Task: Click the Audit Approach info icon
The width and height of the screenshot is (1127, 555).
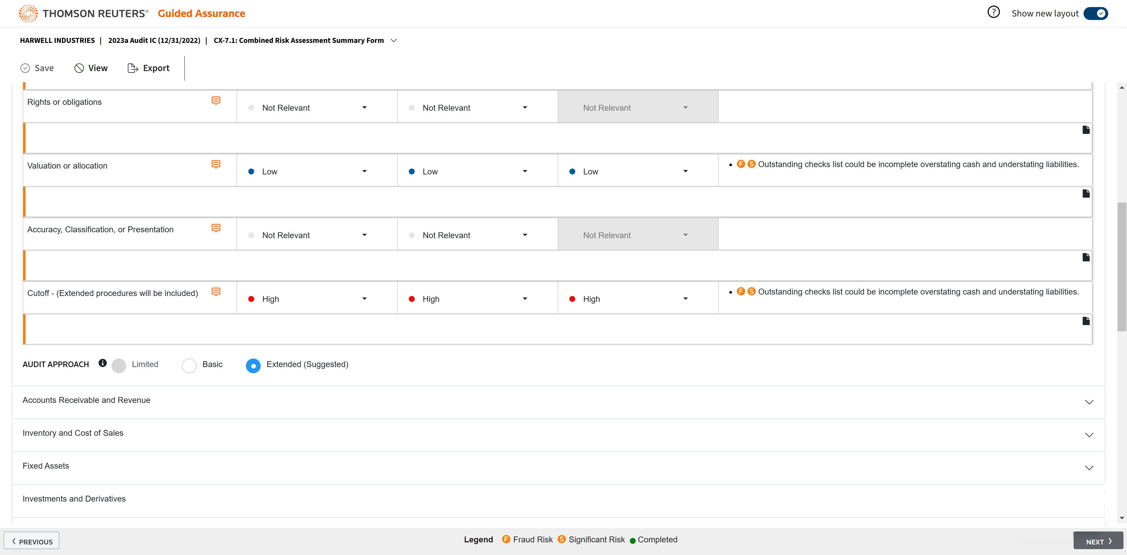Action: point(102,363)
